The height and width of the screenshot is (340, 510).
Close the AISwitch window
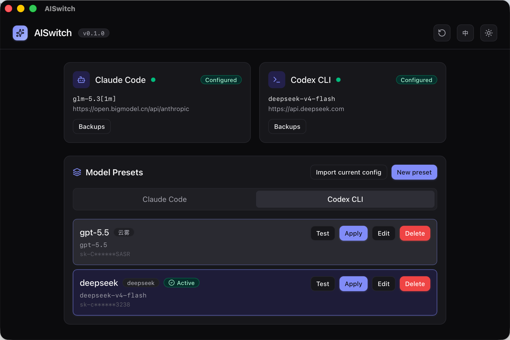pyautogui.click(x=8, y=8)
